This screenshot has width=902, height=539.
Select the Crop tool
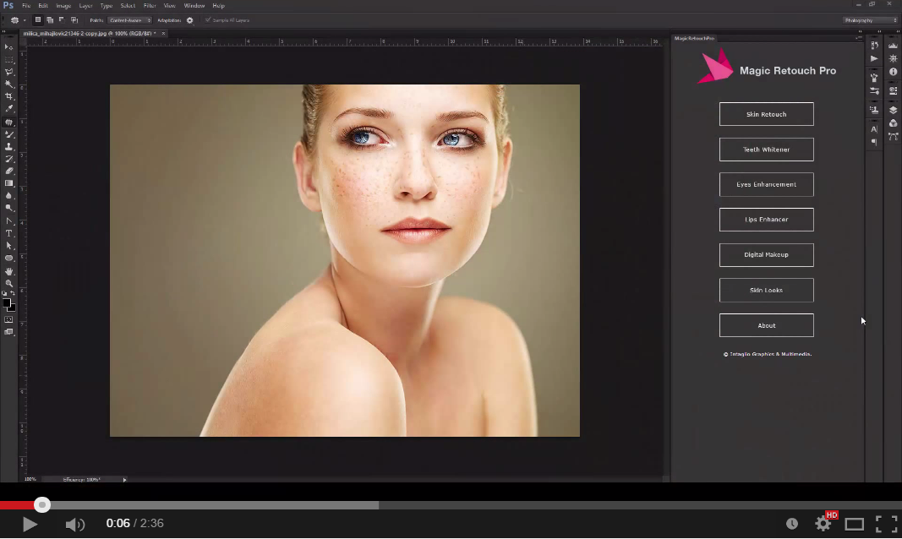pyautogui.click(x=9, y=96)
